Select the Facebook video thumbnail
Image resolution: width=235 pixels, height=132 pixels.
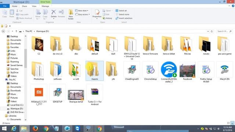(188, 71)
